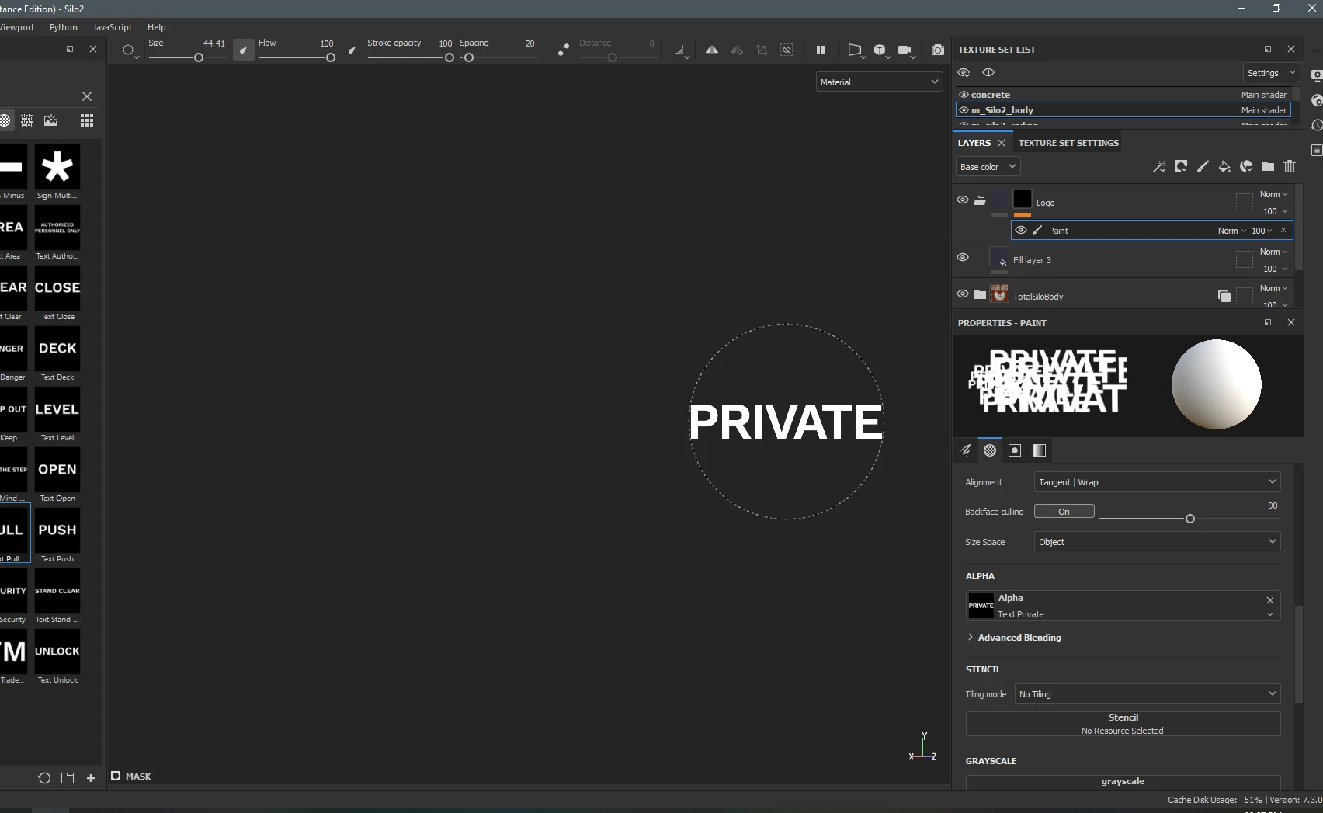The width and height of the screenshot is (1323, 813).
Task: Open the JavaScript menu
Action: pyautogui.click(x=113, y=26)
